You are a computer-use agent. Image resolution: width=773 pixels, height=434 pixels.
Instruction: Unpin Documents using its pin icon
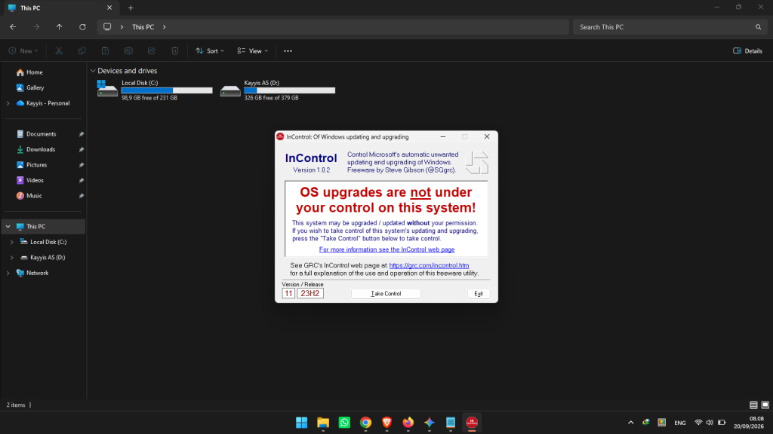coord(82,134)
